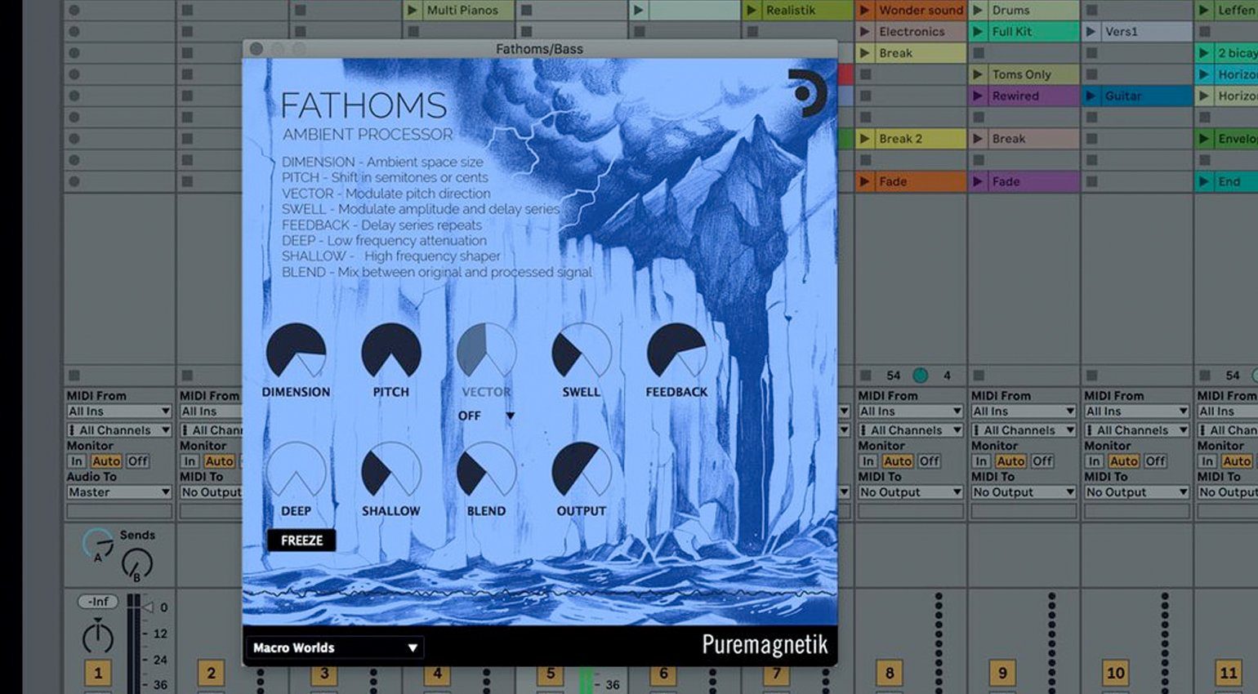The image size is (1258, 694).
Task: Set track 9 monitor to In
Action: [x=981, y=461]
